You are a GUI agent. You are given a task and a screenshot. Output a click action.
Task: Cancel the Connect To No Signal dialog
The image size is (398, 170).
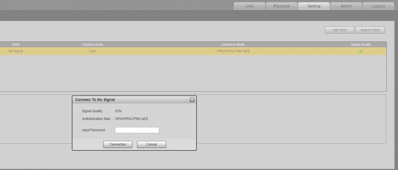[x=152, y=144]
